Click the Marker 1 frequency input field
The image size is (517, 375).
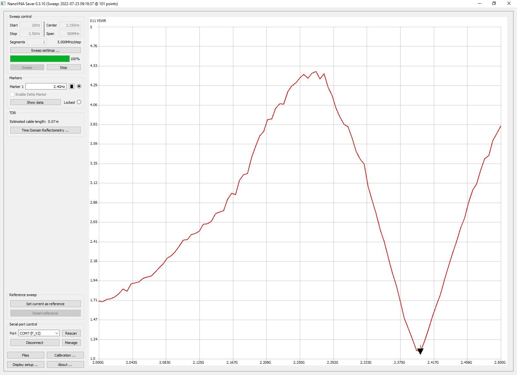pyautogui.click(x=46, y=86)
